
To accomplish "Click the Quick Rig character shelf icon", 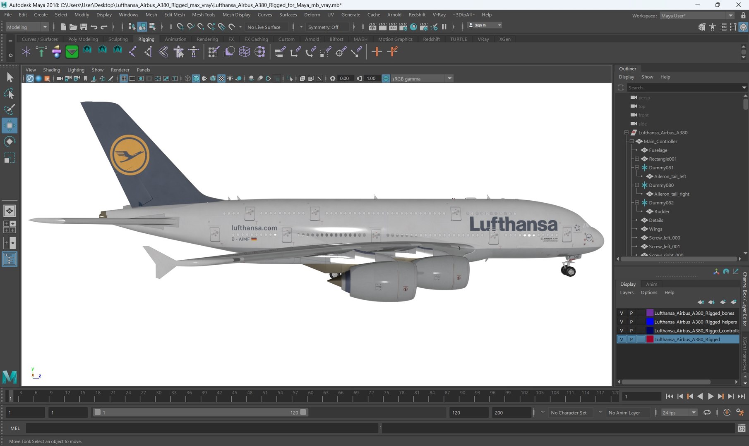I will pos(179,52).
